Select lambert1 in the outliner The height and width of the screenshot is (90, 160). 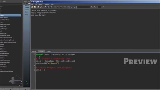2,47
